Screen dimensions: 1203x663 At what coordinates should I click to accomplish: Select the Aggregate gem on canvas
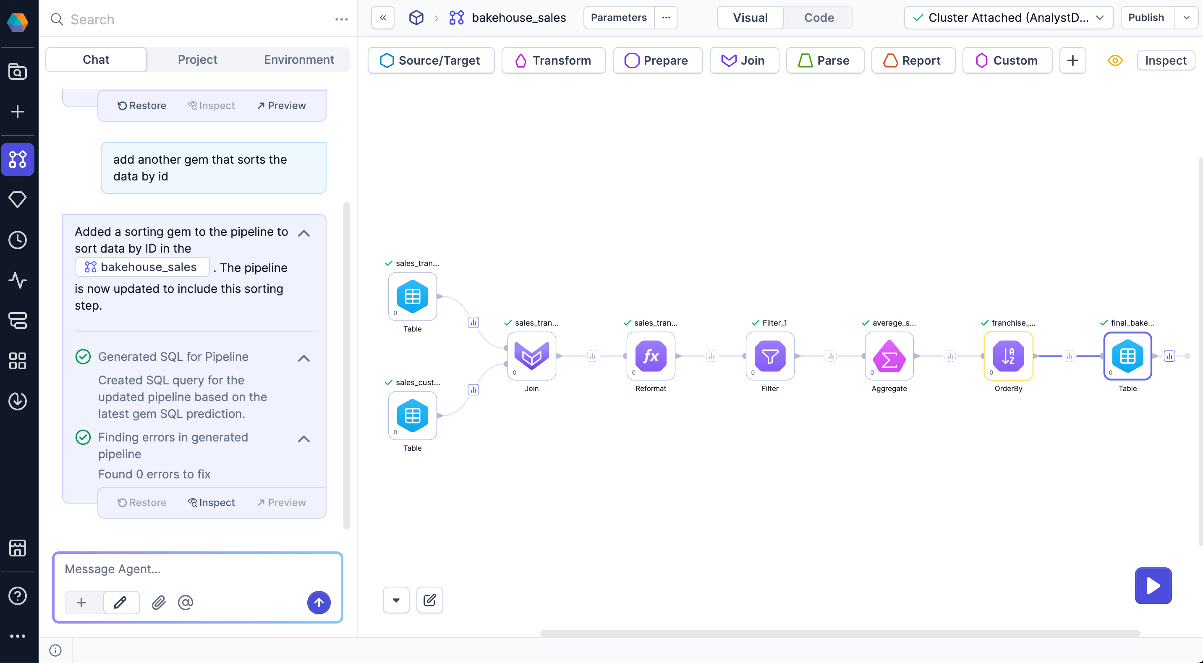coord(889,356)
